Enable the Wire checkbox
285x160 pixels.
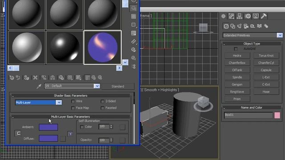[x=73, y=101]
